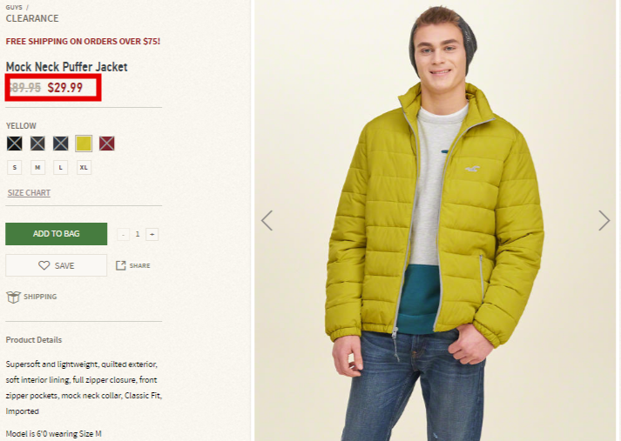This screenshot has height=441, width=621.
Task: Open the Shipping box icon
Action: click(x=13, y=297)
